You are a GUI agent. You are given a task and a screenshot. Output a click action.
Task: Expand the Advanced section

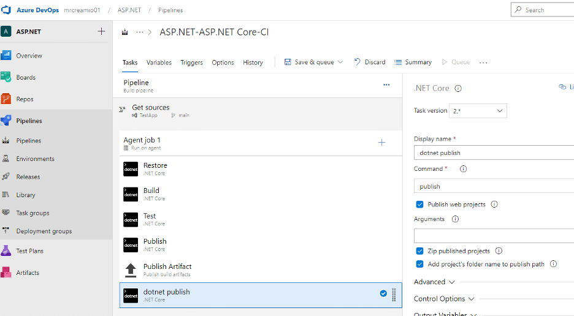point(434,282)
